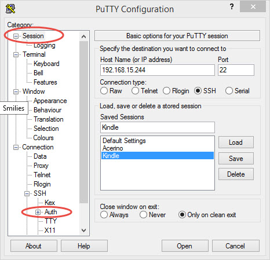Open the Selection category
The width and height of the screenshot is (270, 260).
[46, 129]
